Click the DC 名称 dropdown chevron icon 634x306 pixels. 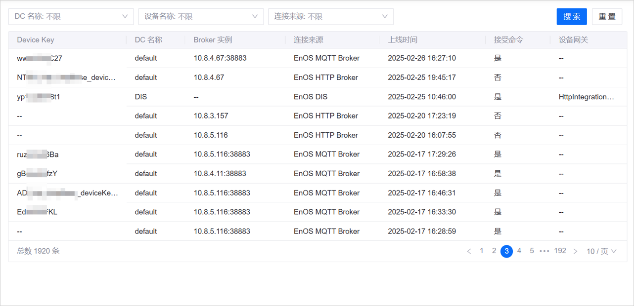pos(125,16)
